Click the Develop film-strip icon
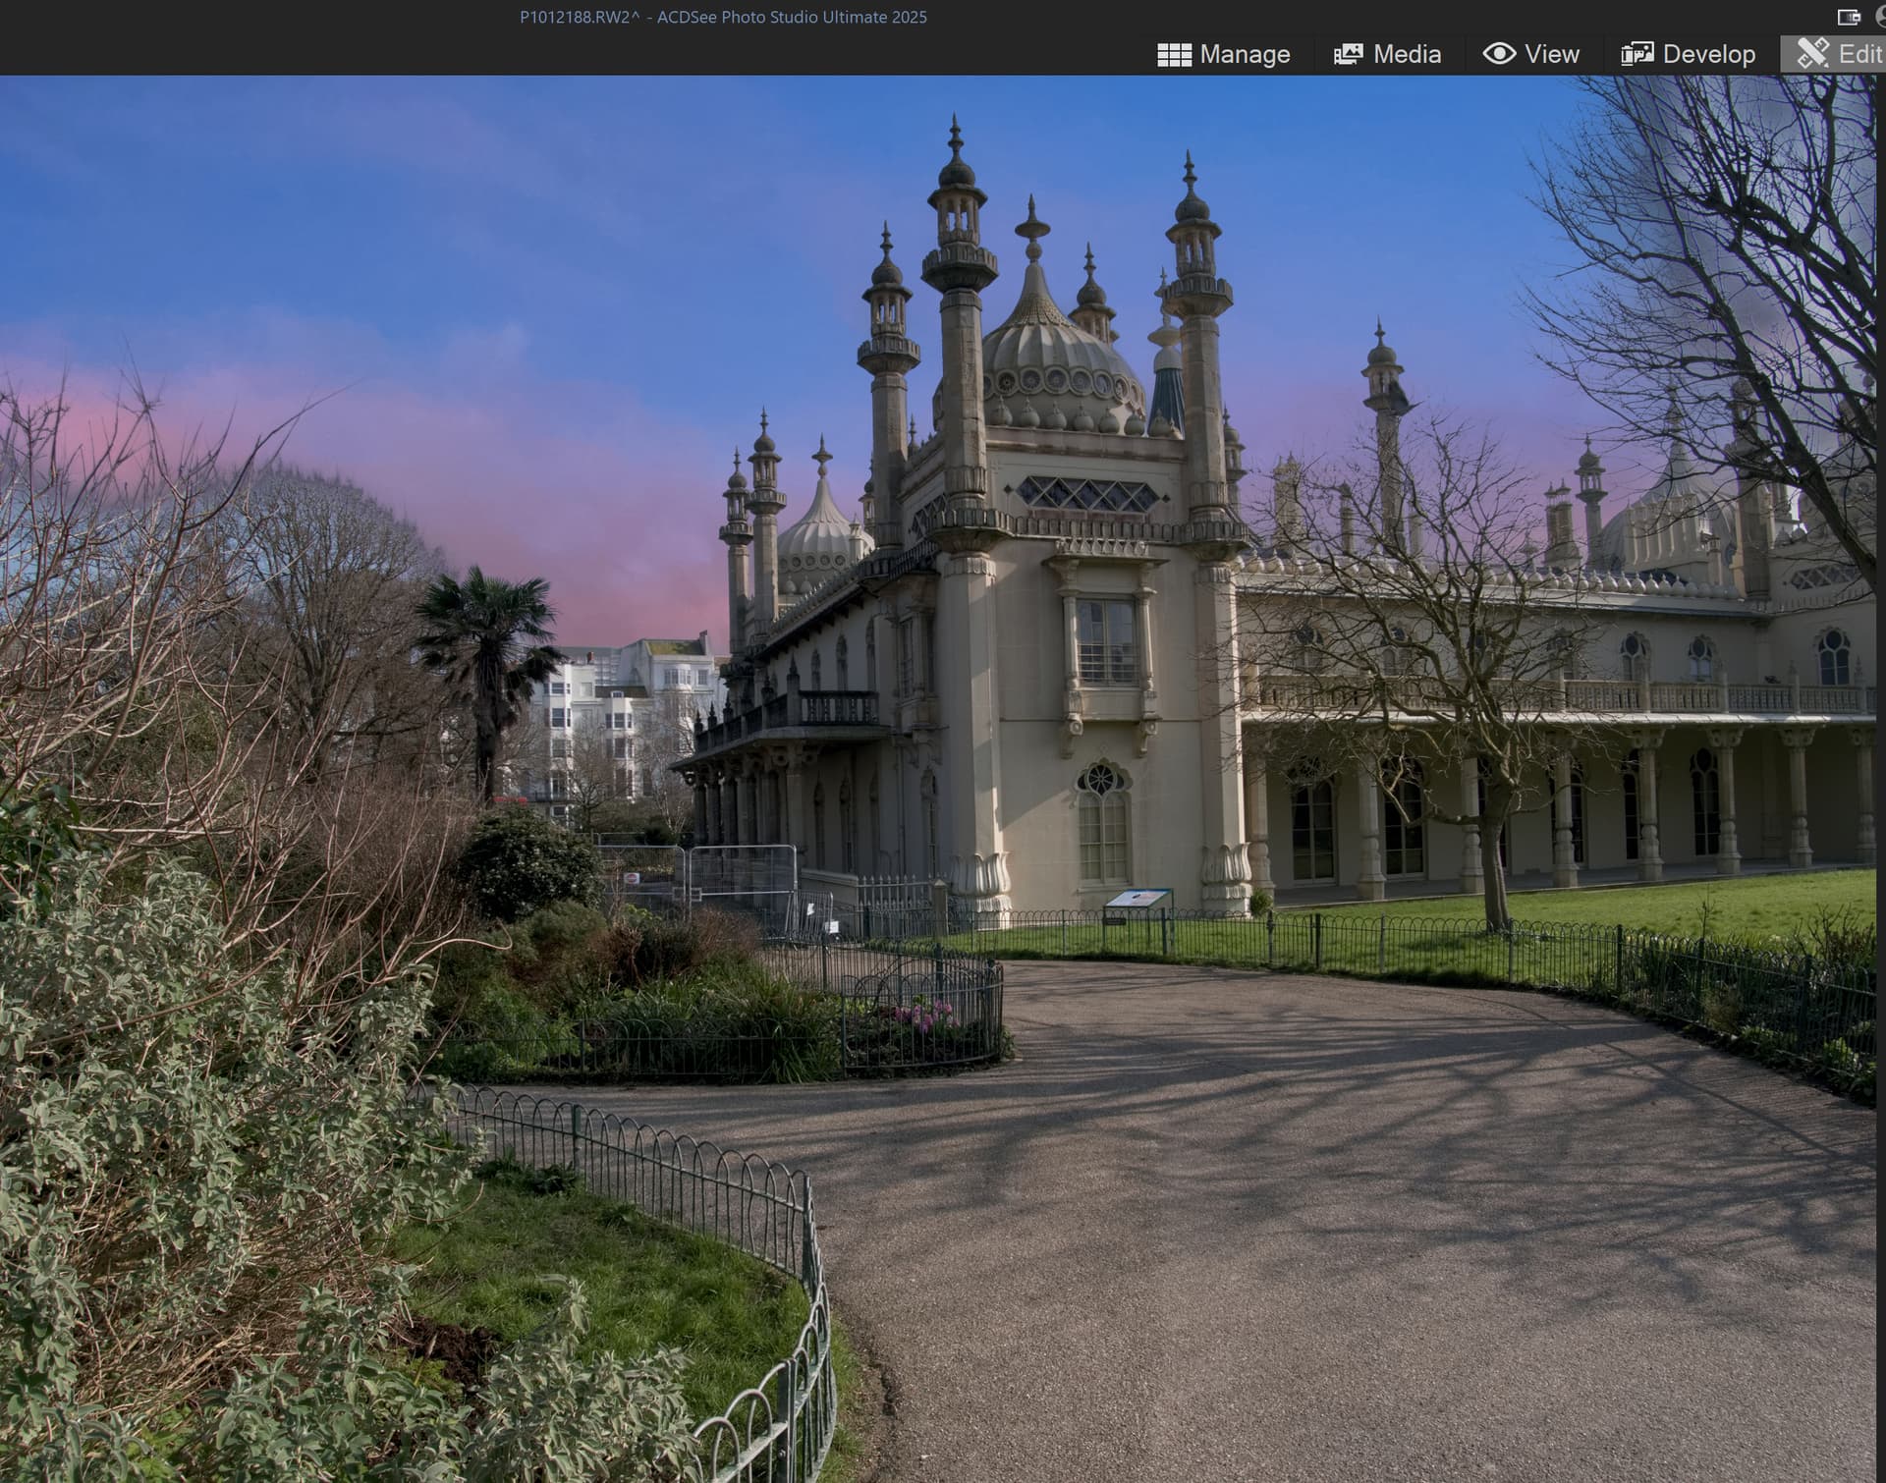 (x=1636, y=54)
